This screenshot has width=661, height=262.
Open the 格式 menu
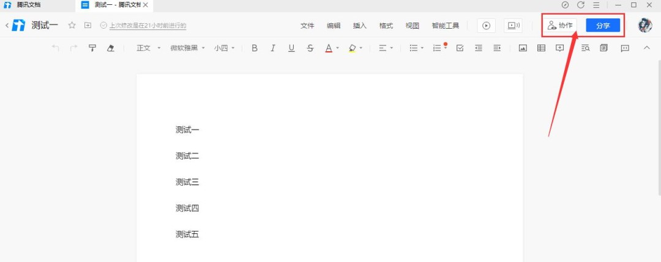[x=386, y=26]
